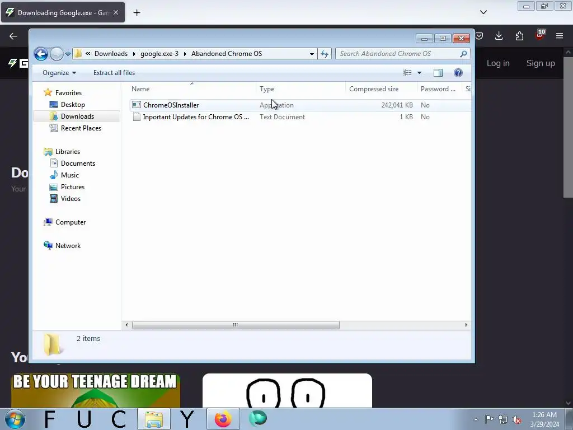Click the scroll left arrow in file list
573x430 pixels.
pos(126,325)
